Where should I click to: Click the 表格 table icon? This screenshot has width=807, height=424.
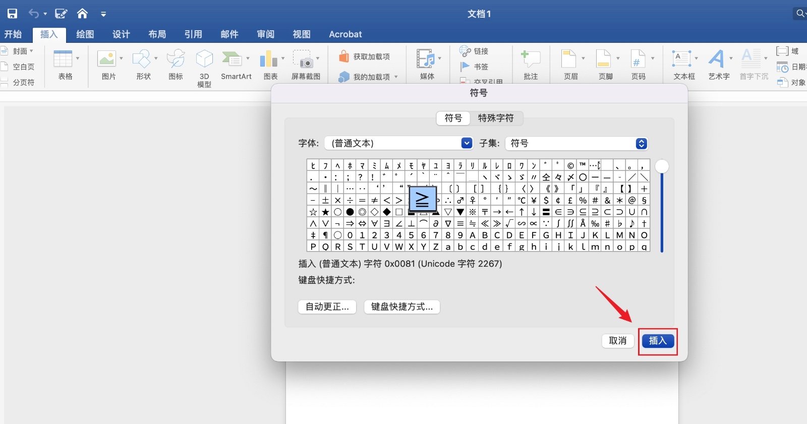click(63, 58)
